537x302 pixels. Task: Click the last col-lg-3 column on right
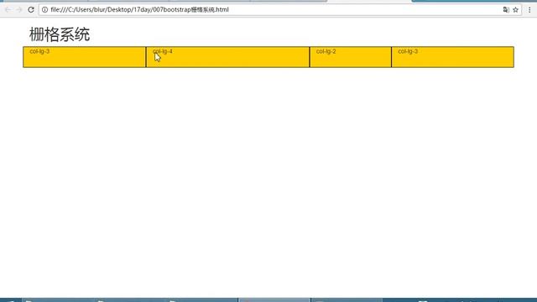[452, 57]
